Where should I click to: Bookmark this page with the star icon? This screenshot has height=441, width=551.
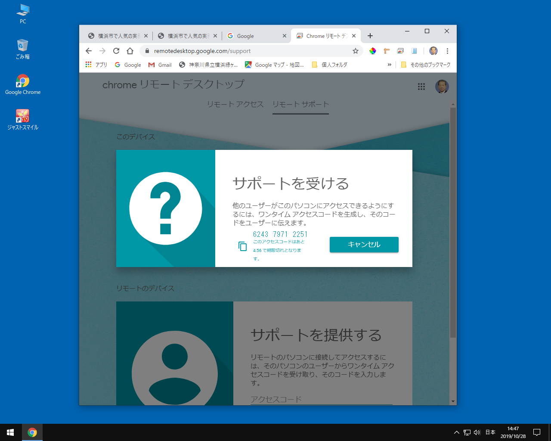(x=356, y=51)
